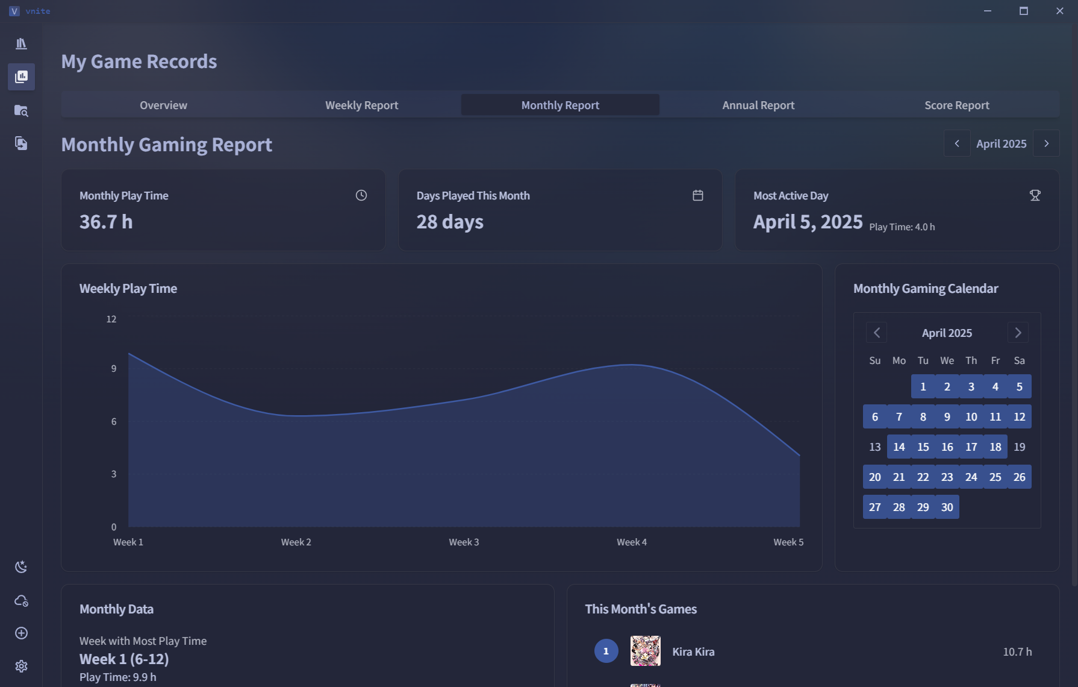This screenshot has height=687, width=1078.
Task: Open cloud sync settings icon
Action: [x=21, y=600]
